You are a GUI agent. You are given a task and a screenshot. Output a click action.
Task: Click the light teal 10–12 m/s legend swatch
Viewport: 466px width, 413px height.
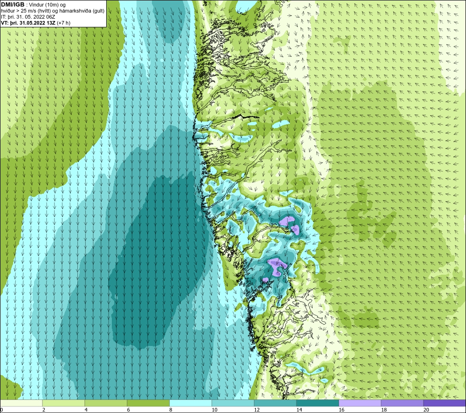coord(233,403)
